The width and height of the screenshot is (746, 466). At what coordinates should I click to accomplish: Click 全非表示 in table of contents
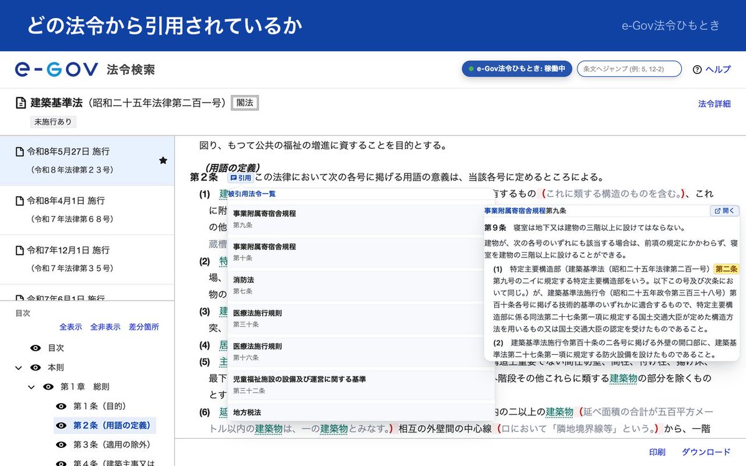coord(105,327)
